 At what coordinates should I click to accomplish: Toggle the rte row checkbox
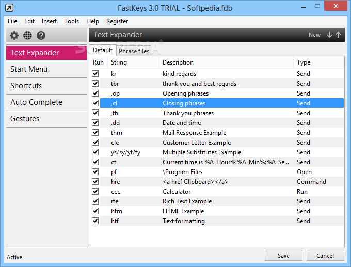[x=95, y=201]
